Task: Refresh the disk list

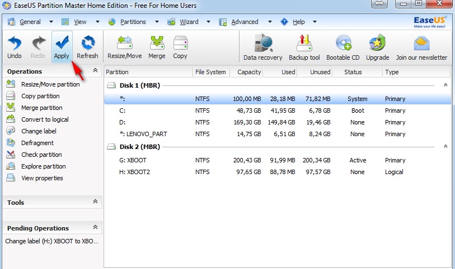Action: click(88, 47)
